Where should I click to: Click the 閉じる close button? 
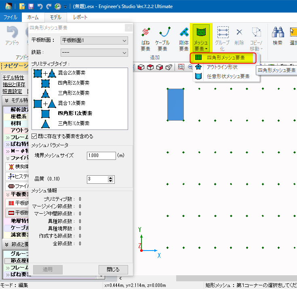pyautogui.click(x=113, y=270)
